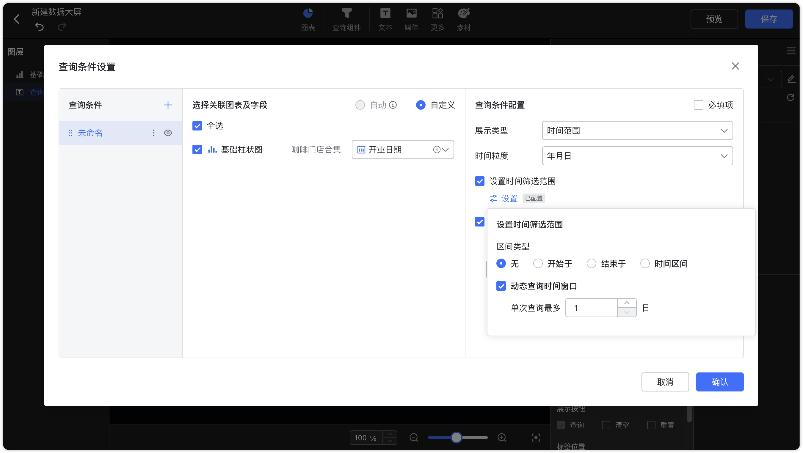Click the 预览 preview button
This screenshot has width=803, height=453.
click(714, 19)
